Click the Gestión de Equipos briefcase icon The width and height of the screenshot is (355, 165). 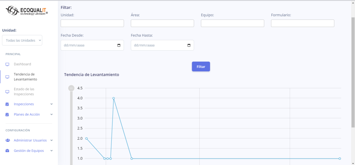coord(7,151)
